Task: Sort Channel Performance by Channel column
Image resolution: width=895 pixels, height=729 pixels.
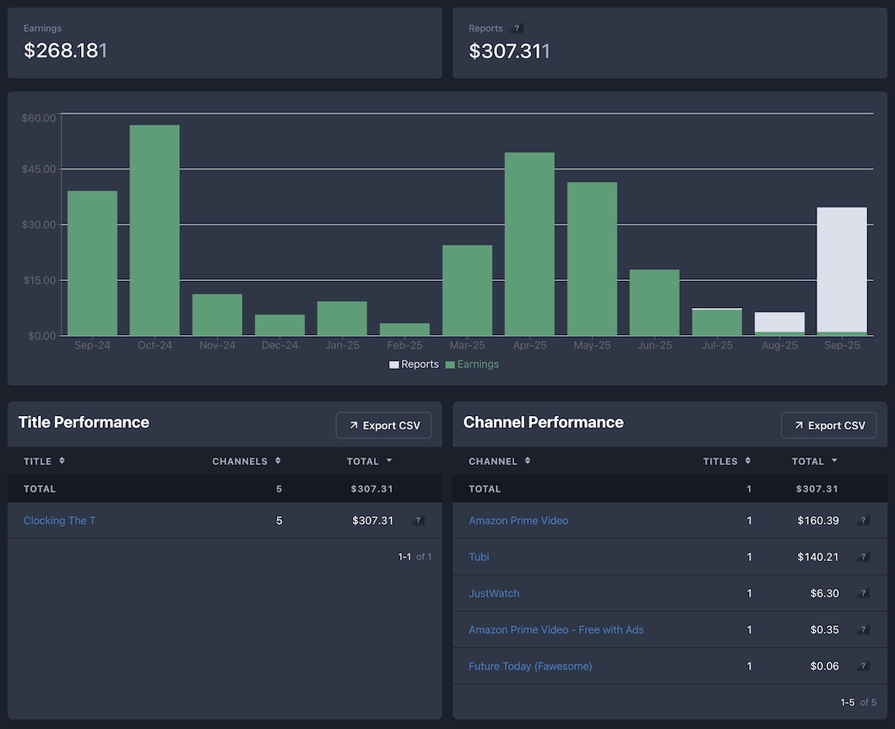Action: 499,462
